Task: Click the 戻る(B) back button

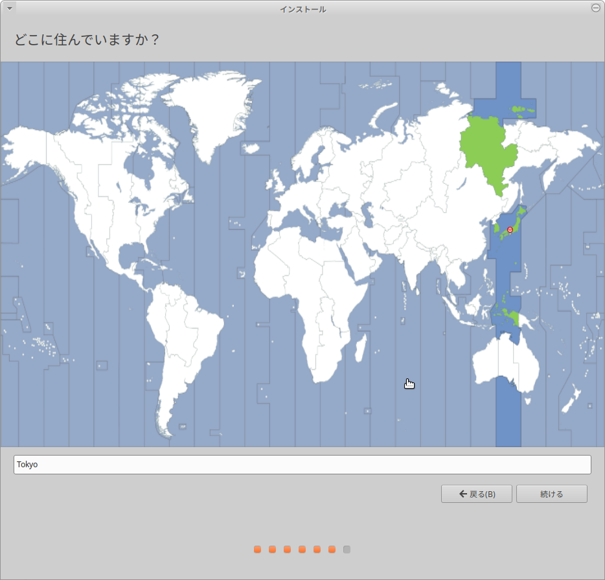Action: pos(477,494)
